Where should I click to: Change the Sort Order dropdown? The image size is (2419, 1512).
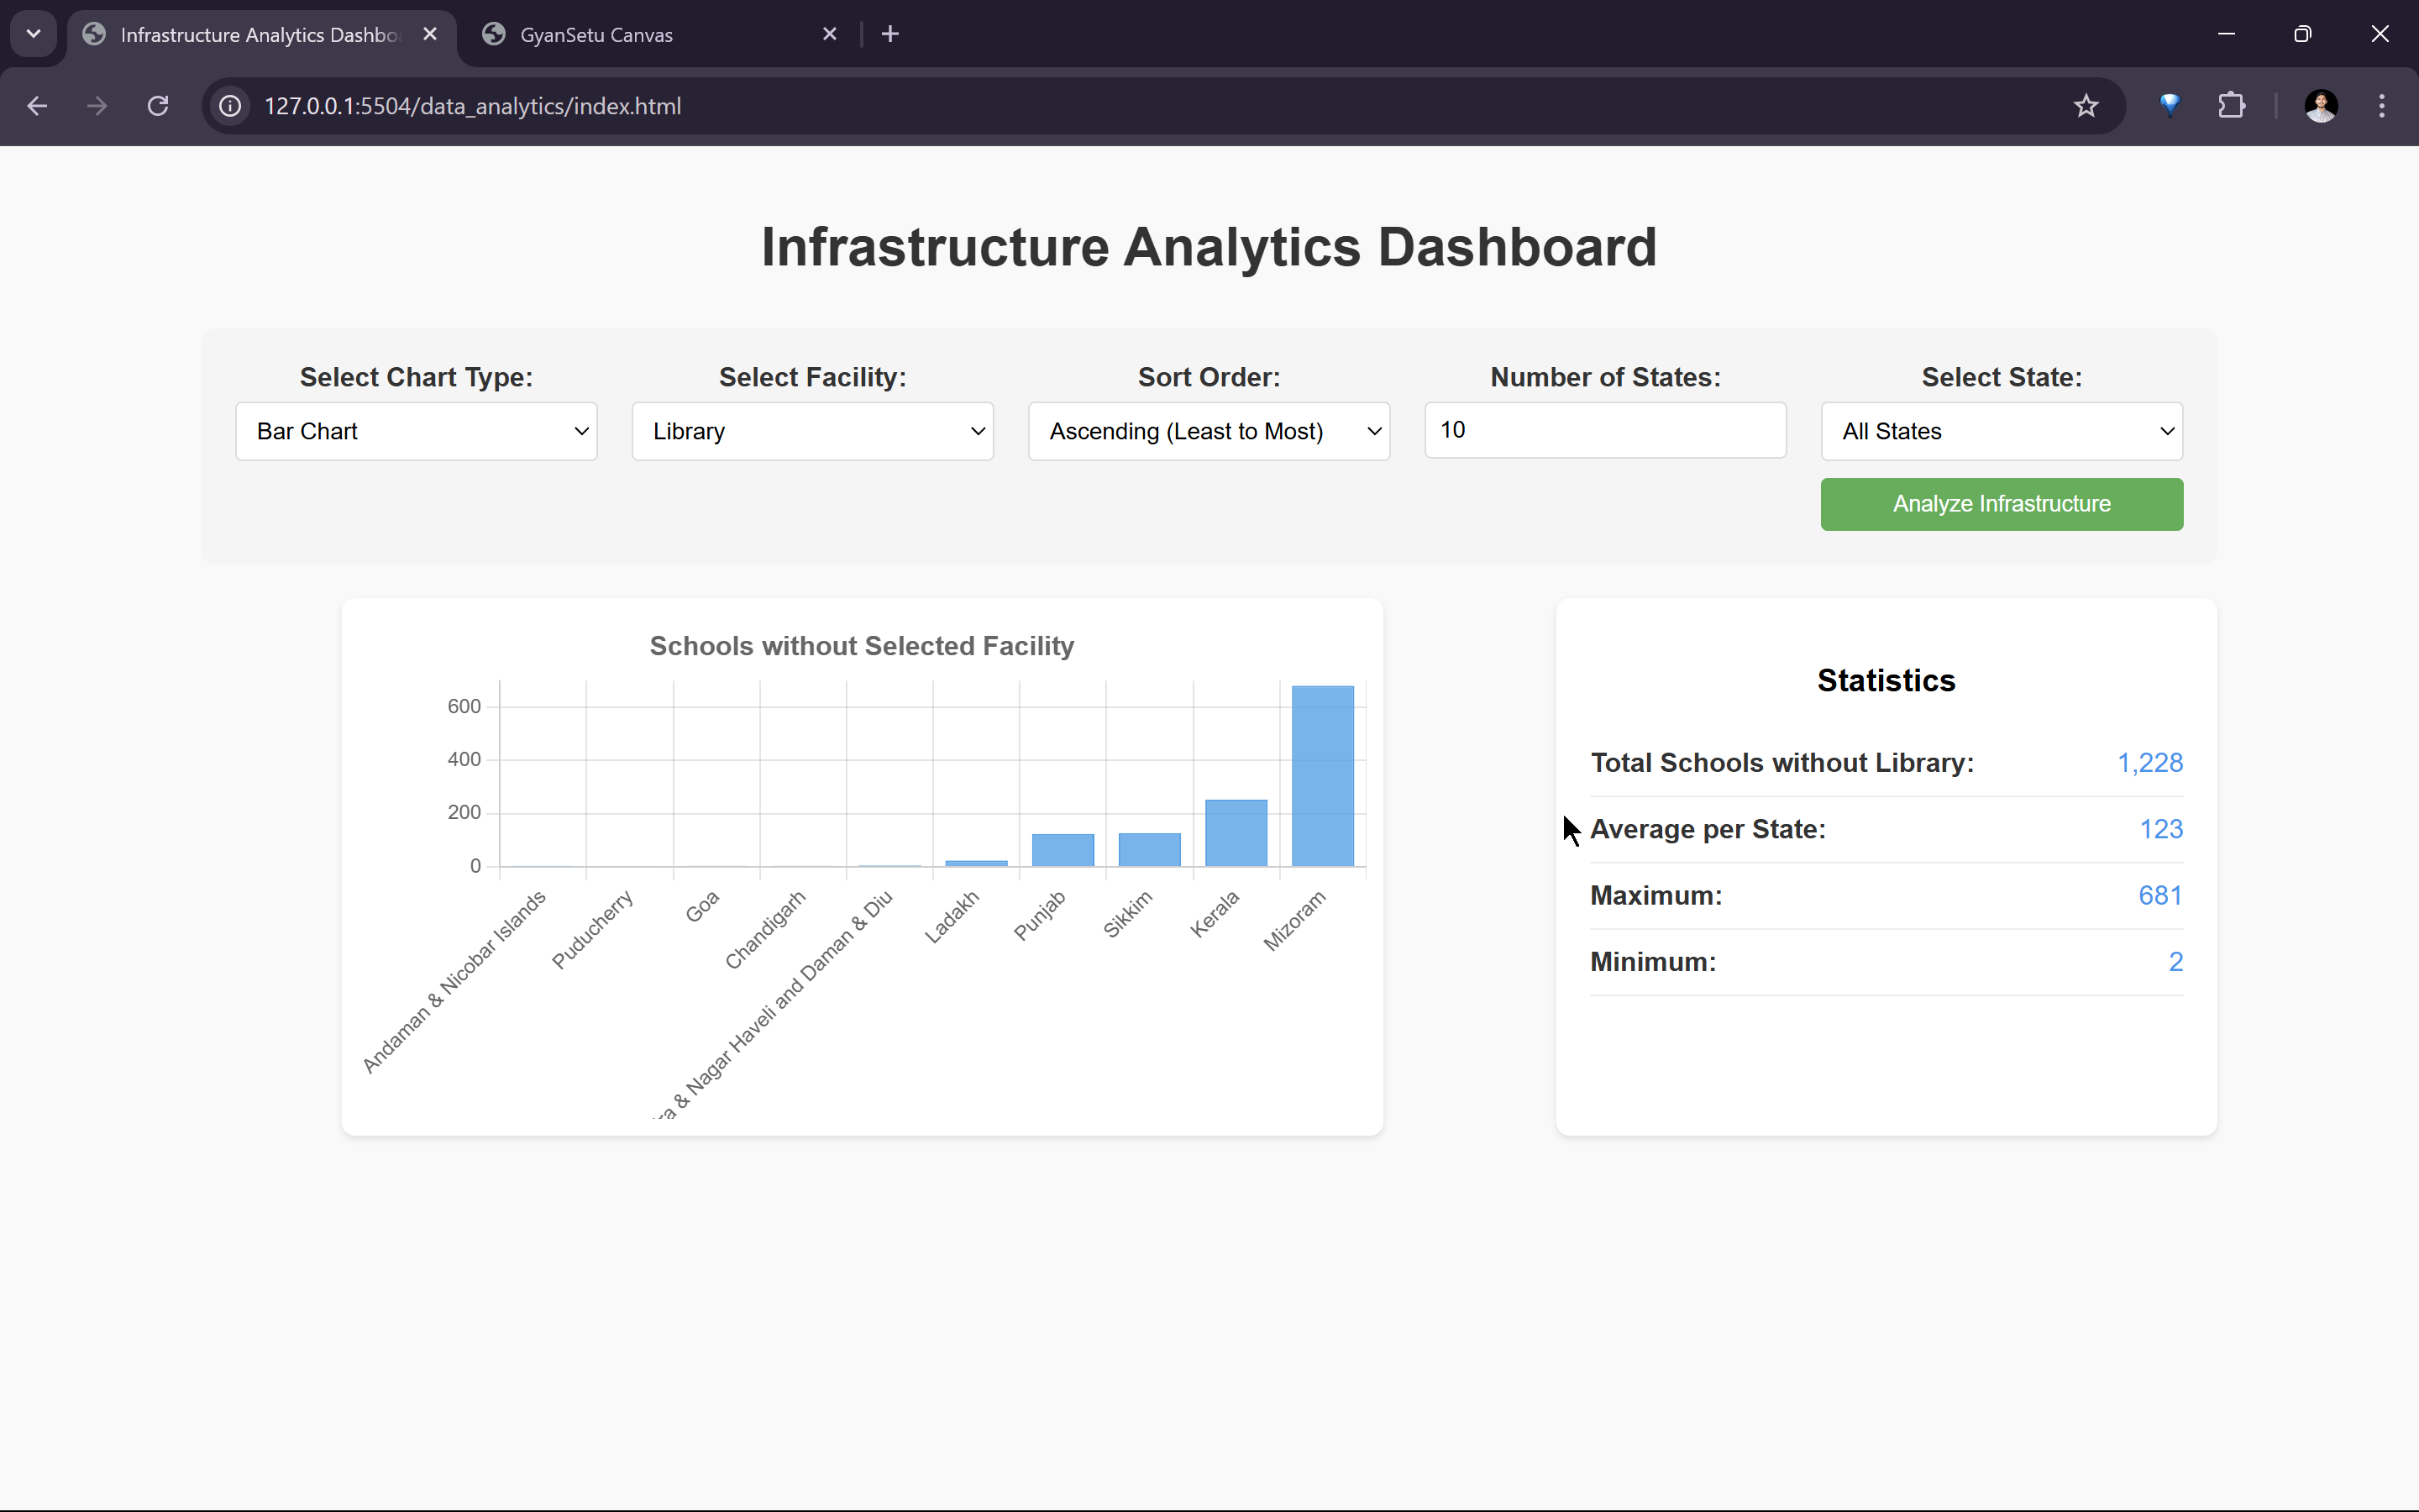click(1208, 431)
